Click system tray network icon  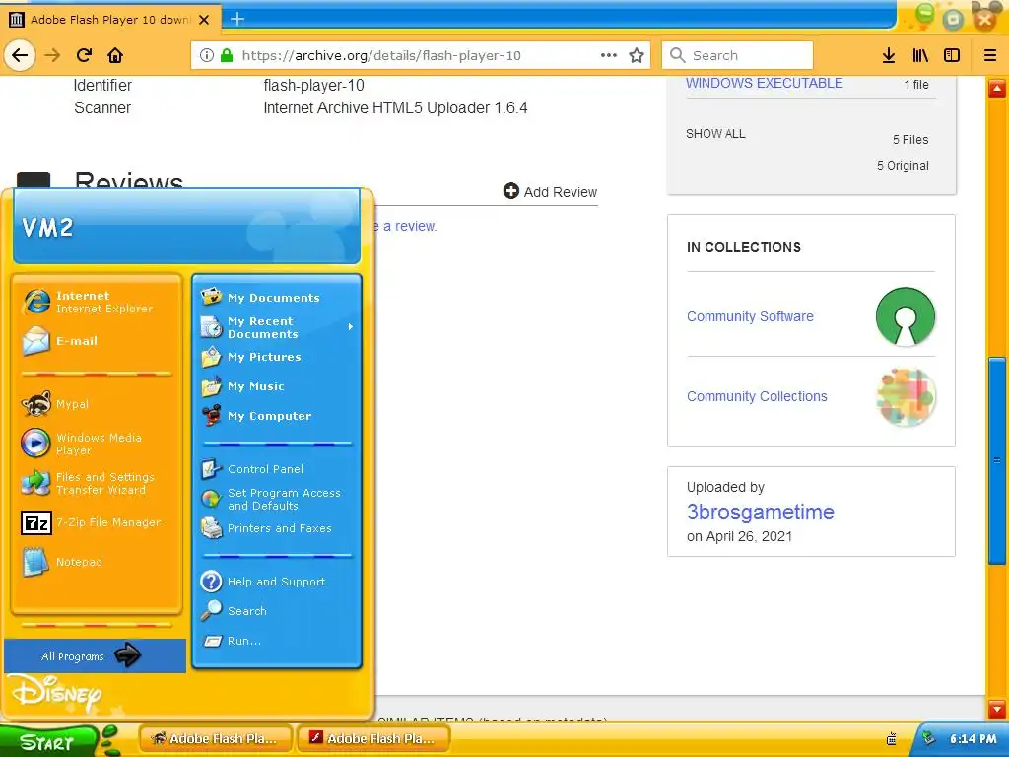pos(928,738)
